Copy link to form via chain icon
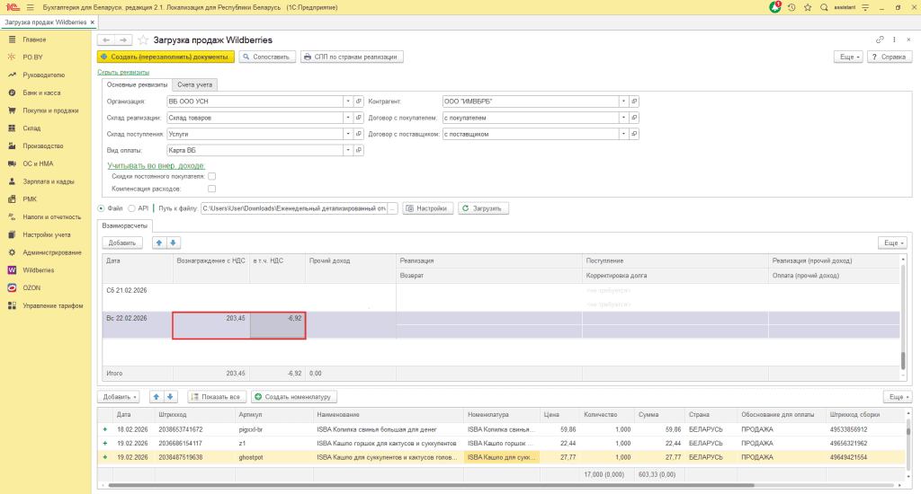921x494 pixels. click(880, 40)
